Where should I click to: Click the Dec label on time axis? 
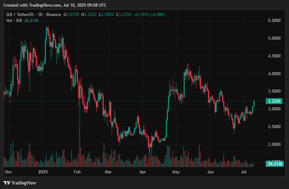(9, 172)
